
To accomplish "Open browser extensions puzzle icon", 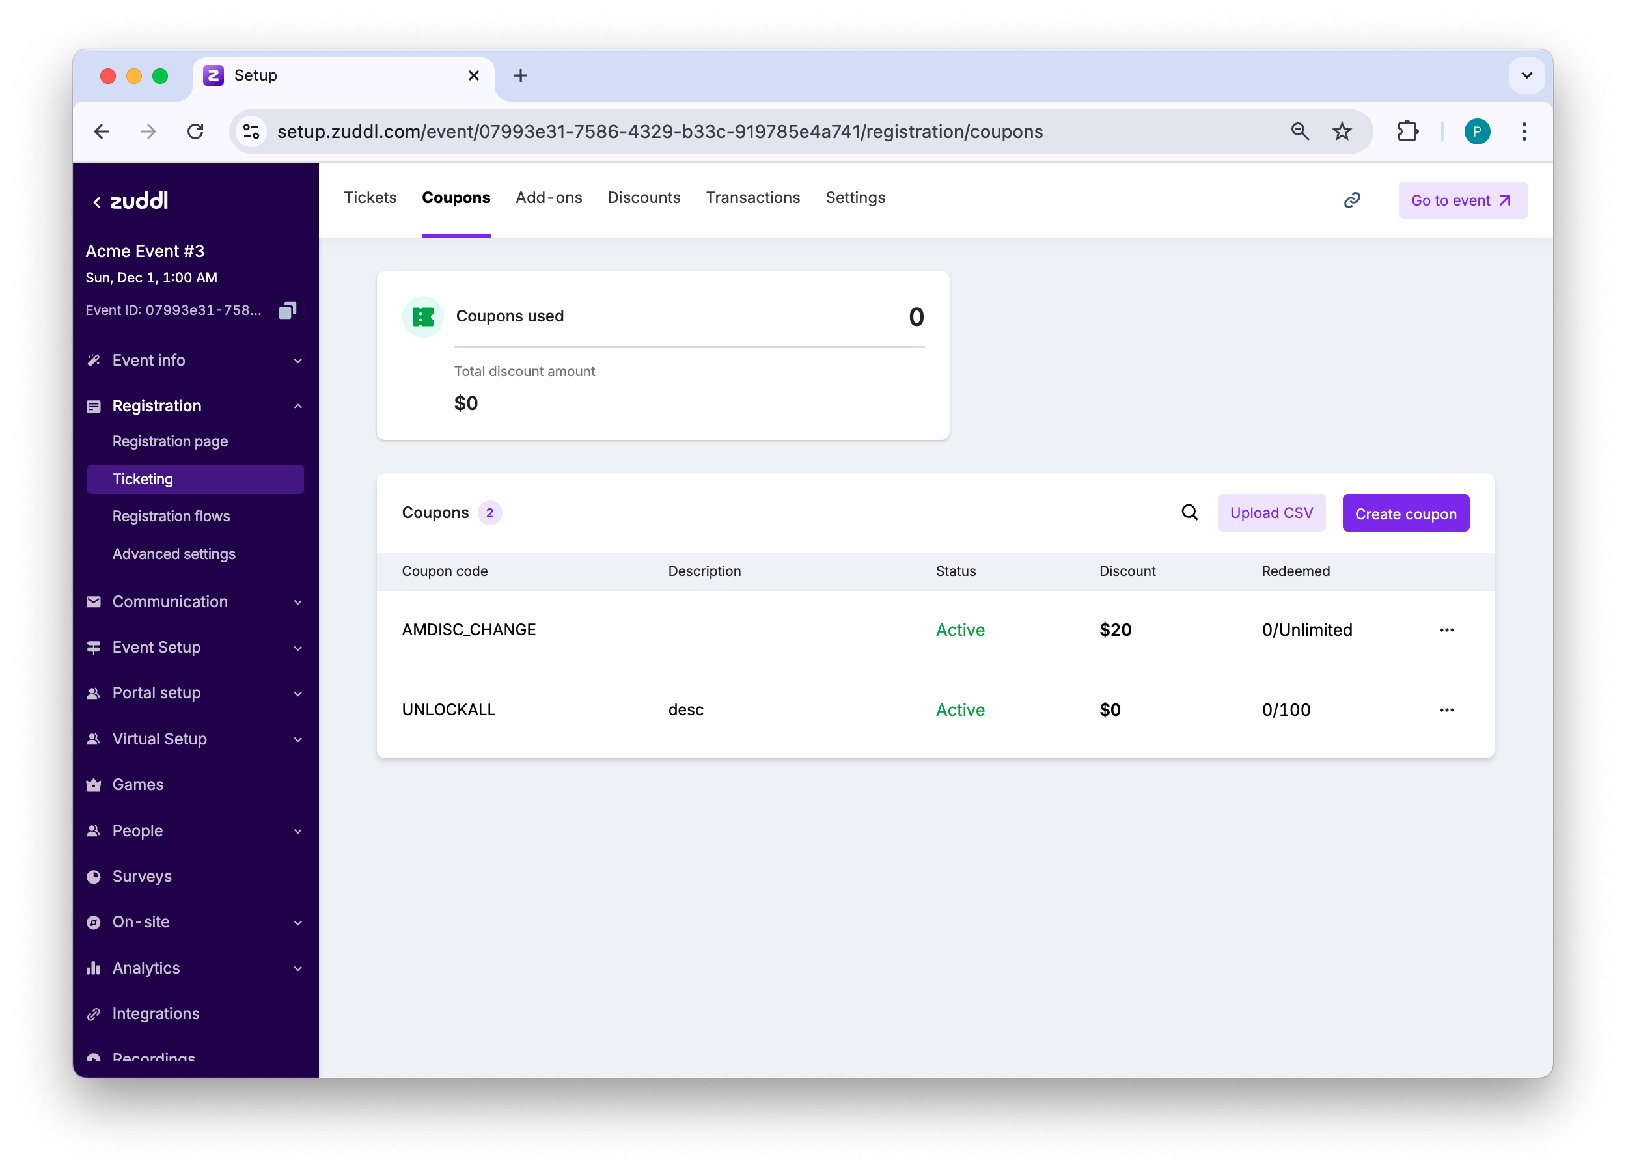I will pos(1407,132).
